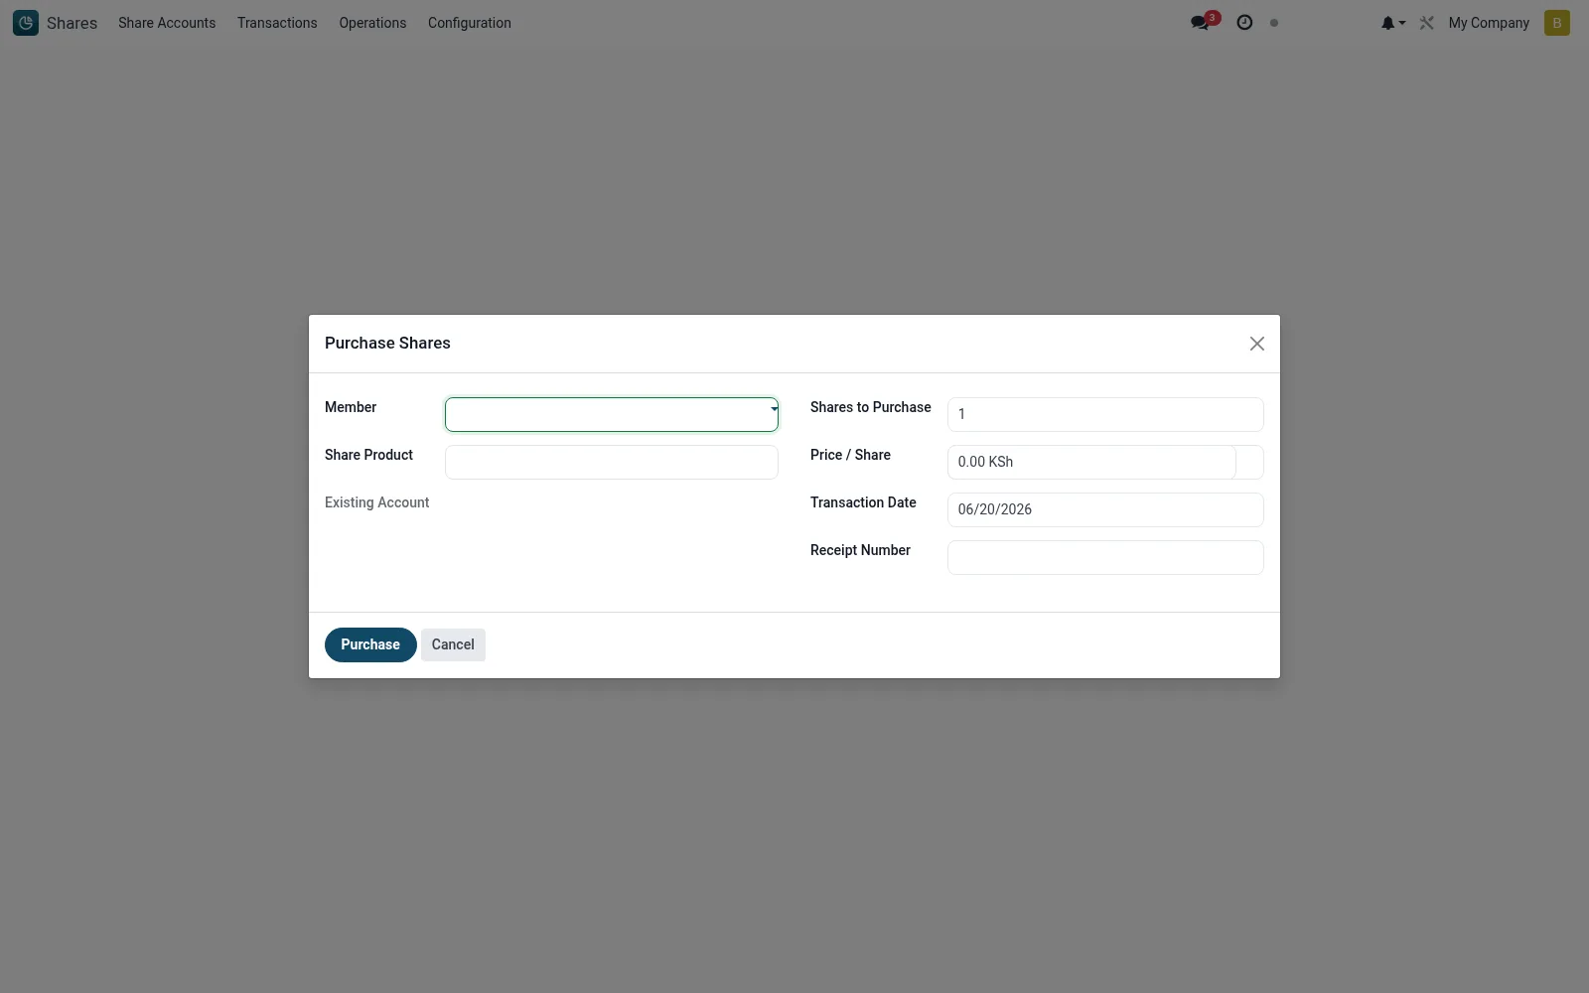The width and height of the screenshot is (1589, 993).
Task: Open the Transactions menu
Action: (x=277, y=23)
